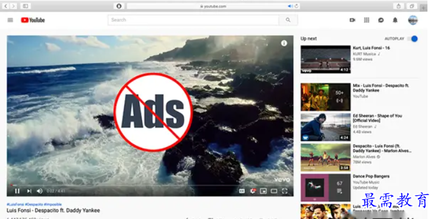Screen dimensions: 434x219
Task: Show all Safari tabs
Action: pos(411,6)
